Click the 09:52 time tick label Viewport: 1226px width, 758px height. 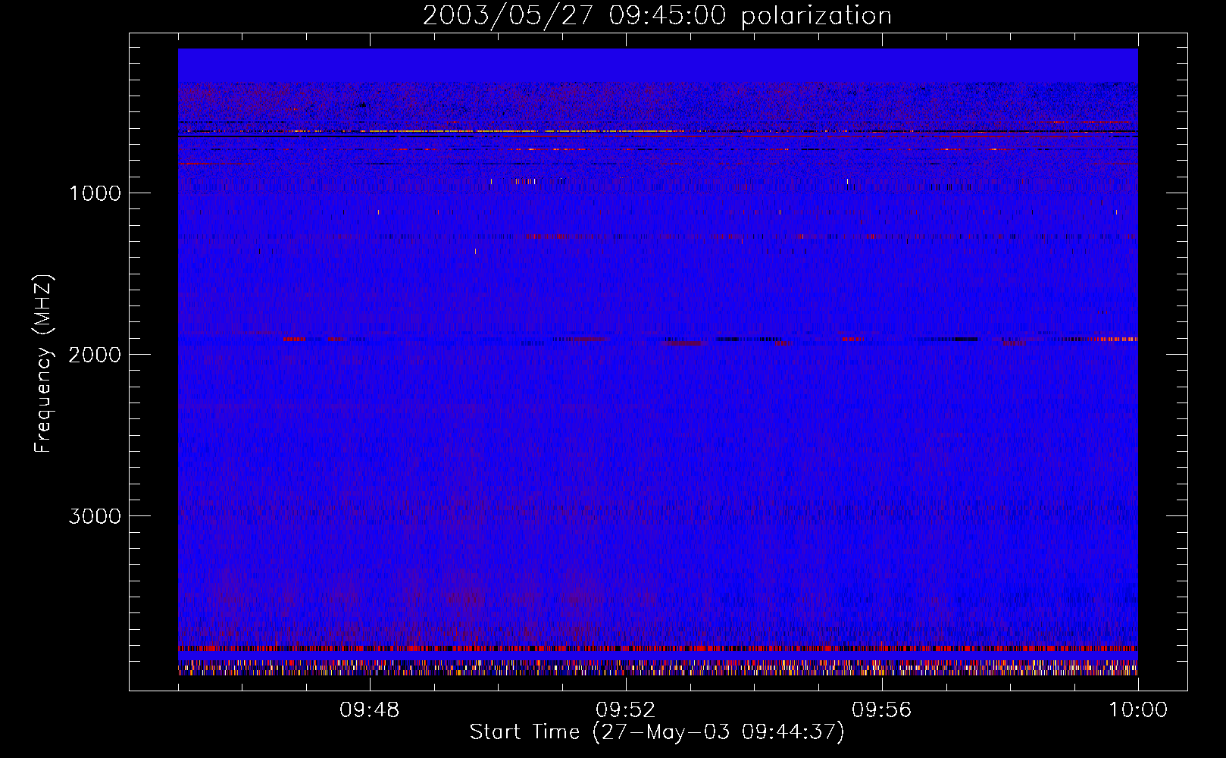[626, 710]
